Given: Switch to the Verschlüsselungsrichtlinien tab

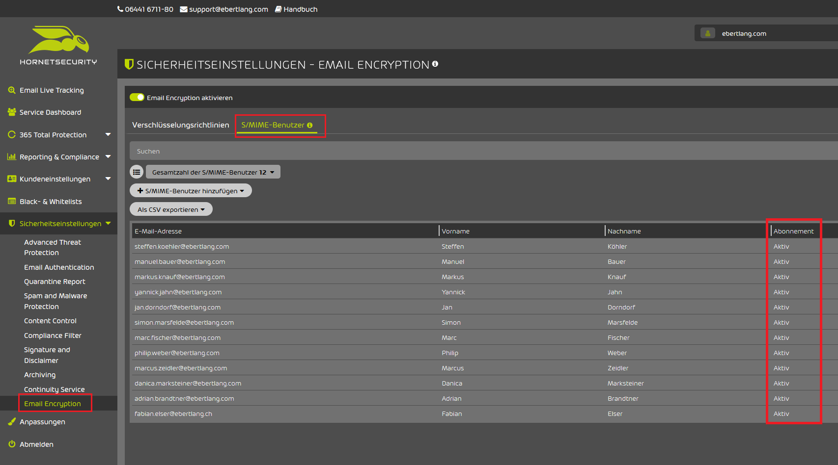Looking at the screenshot, I should click(x=180, y=125).
